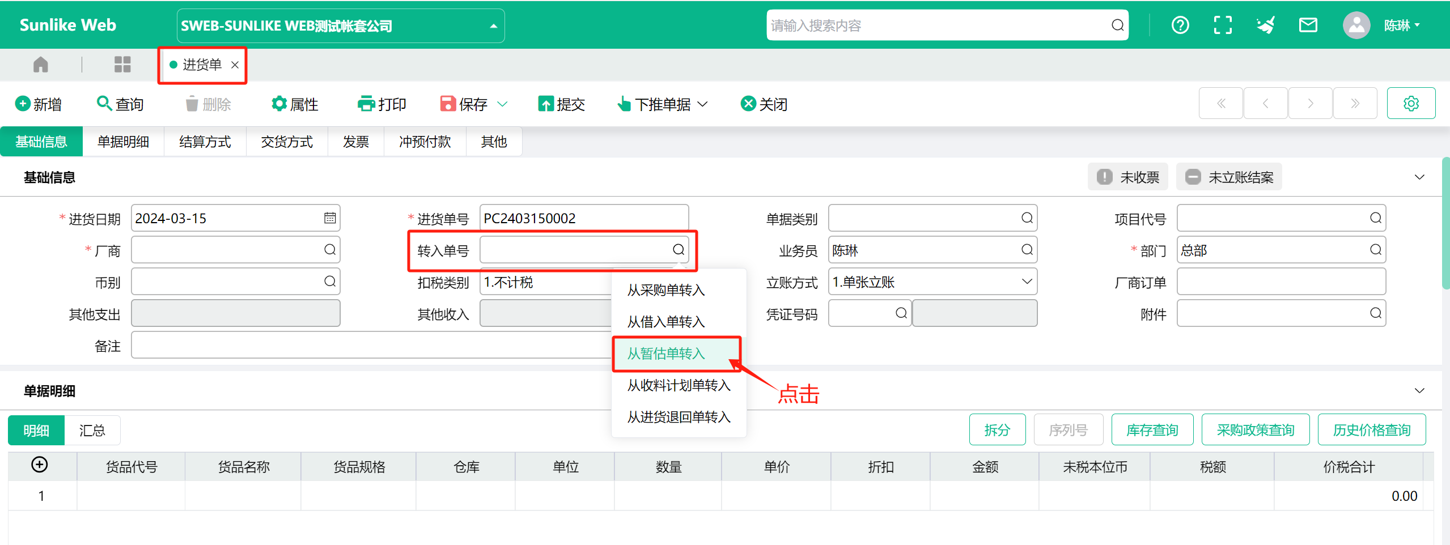Screen dimensions: 1450x545
Task: Expand the company selector SWEB-SUNLIKE dropdown
Action: (x=341, y=26)
